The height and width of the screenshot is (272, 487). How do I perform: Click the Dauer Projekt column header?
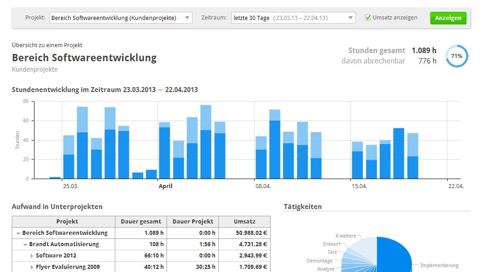click(x=193, y=221)
